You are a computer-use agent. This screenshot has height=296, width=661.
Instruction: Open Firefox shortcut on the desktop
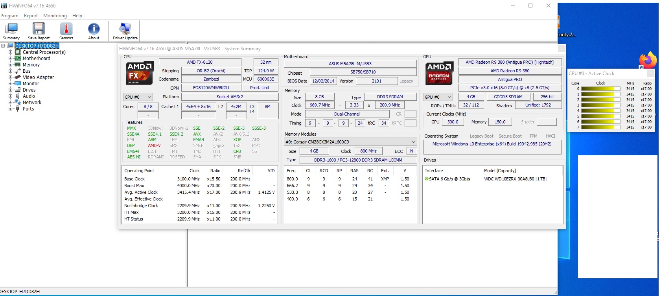tap(648, 60)
